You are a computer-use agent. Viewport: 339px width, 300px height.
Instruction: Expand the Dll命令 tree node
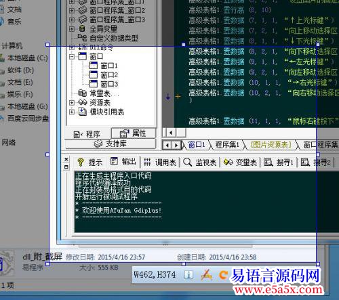72,47
